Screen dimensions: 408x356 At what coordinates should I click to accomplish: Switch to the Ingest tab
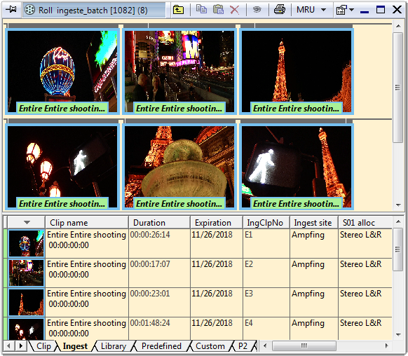pyautogui.click(x=75, y=346)
